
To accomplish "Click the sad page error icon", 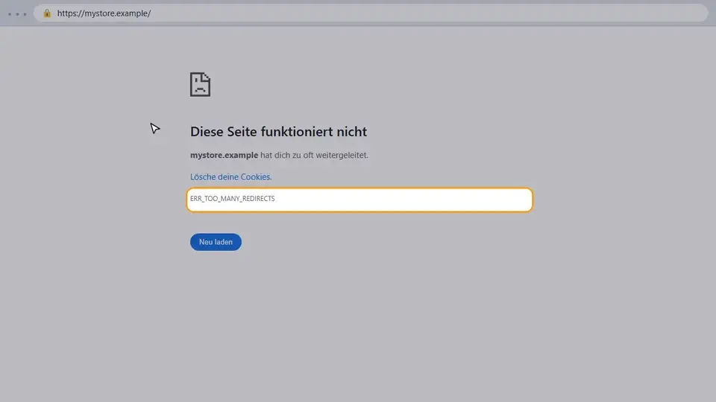I will 200,84.
